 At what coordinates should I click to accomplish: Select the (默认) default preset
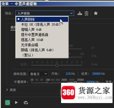(42, 55)
